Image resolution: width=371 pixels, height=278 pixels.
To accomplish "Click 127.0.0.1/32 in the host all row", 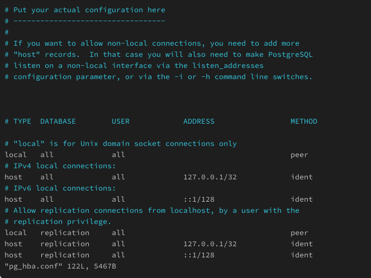I will pyautogui.click(x=210, y=177).
